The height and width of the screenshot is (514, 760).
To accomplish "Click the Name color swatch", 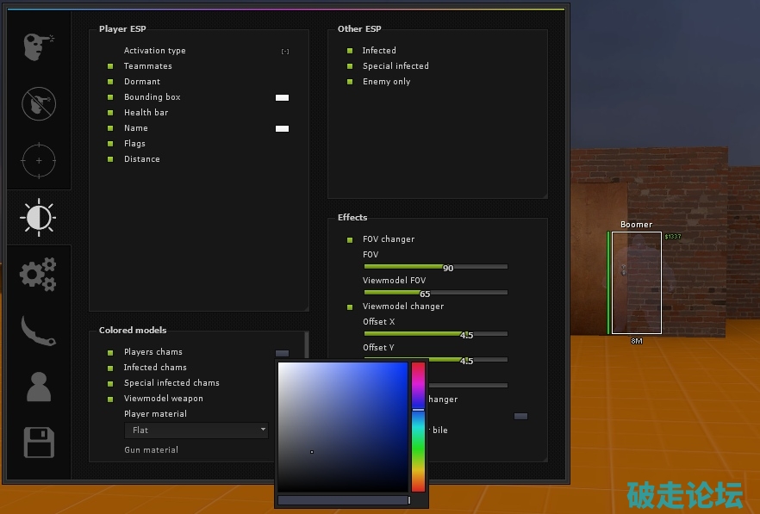I will [282, 128].
